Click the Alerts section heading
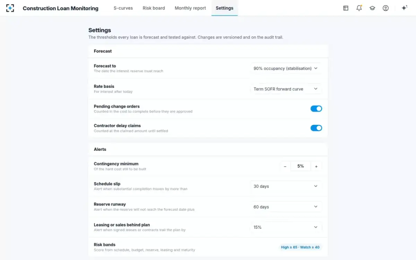Screen dimensions: 416x260 pyautogui.click(x=100, y=149)
